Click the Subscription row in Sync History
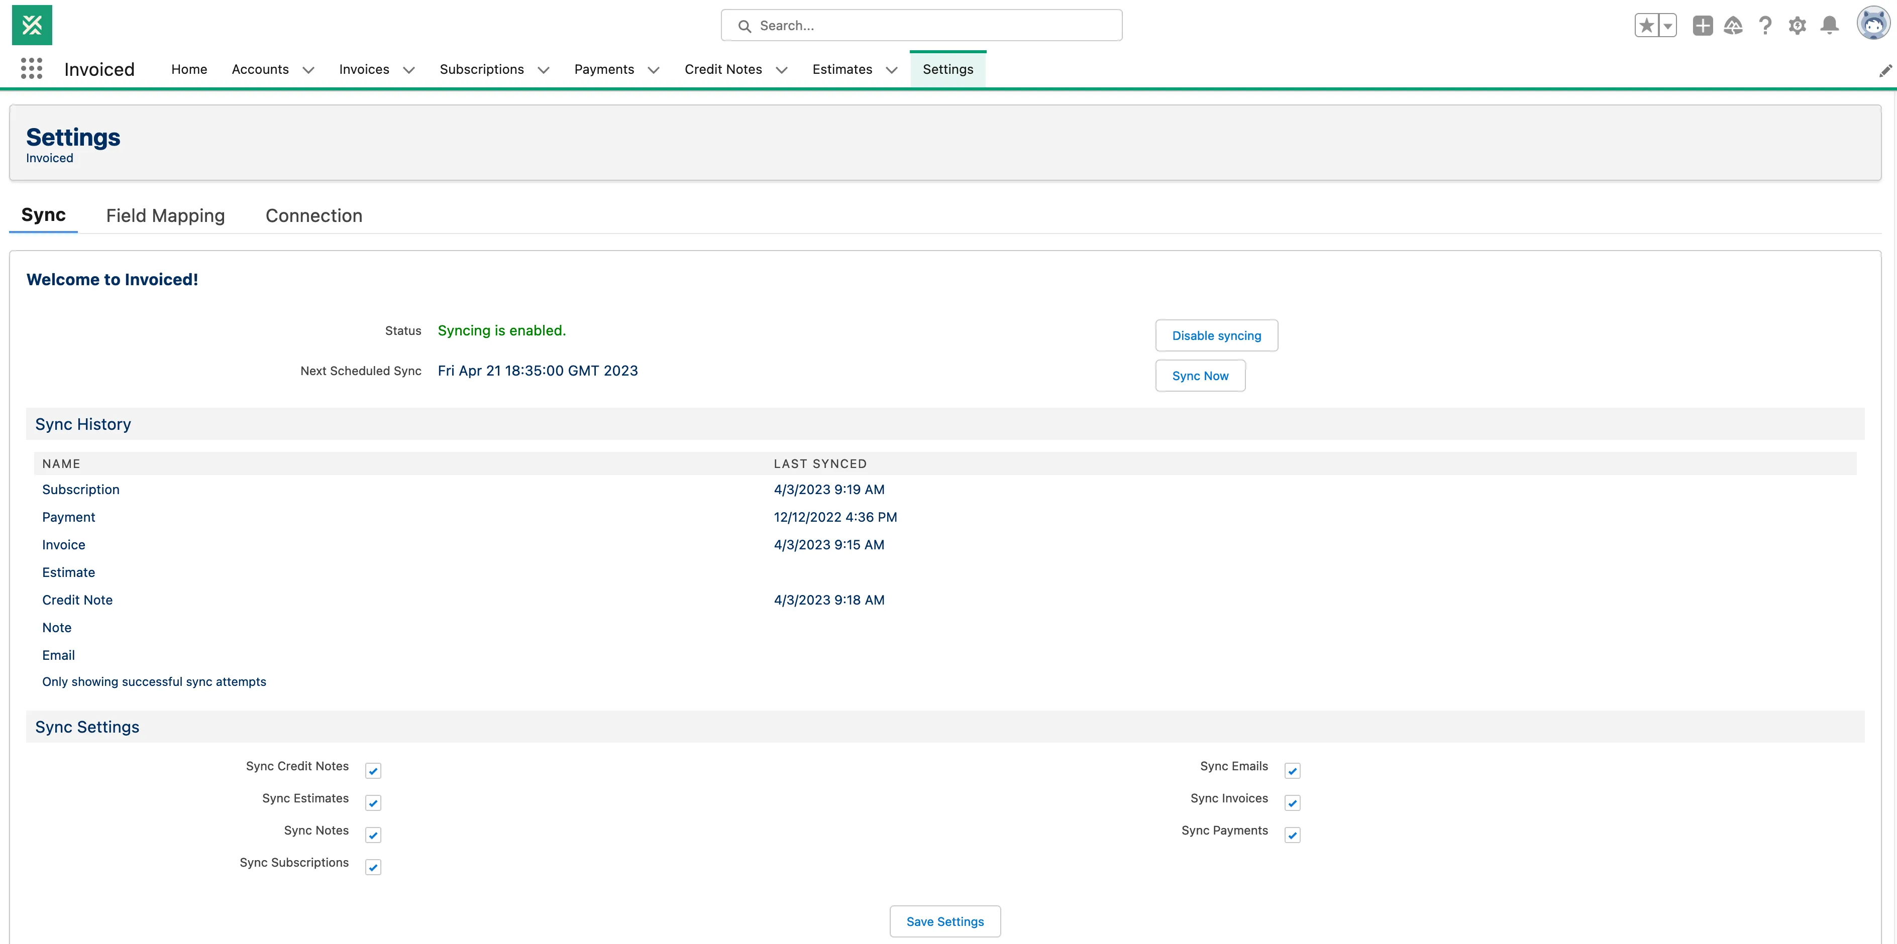The image size is (1897, 944). (945, 489)
